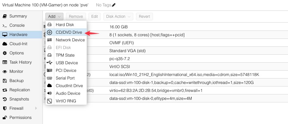Click the Permissions unlock icon in sidebar

coord(4,118)
